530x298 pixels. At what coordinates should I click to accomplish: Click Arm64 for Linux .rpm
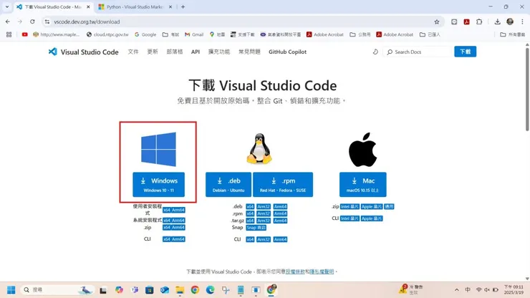click(280, 213)
